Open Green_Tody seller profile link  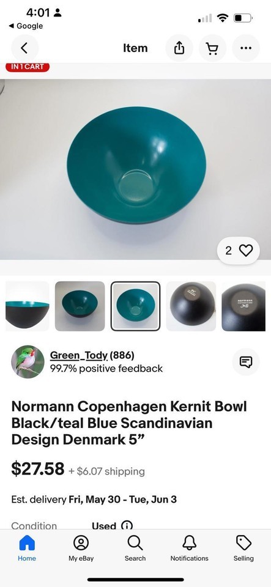point(79,355)
